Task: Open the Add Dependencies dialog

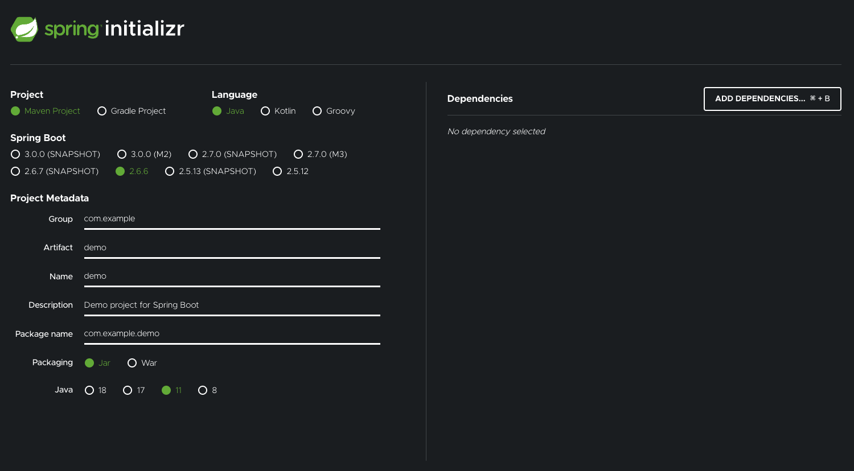Action: 773,99
